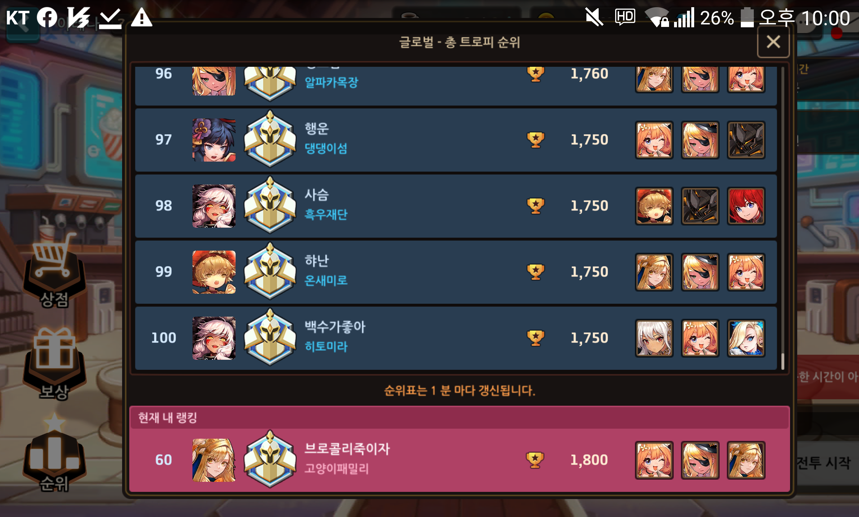Select rank 97 player avatar thumbnail
This screenshot has width=859, height=517.
214,140
